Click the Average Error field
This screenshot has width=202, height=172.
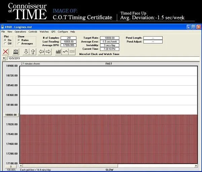pos(110,41)
